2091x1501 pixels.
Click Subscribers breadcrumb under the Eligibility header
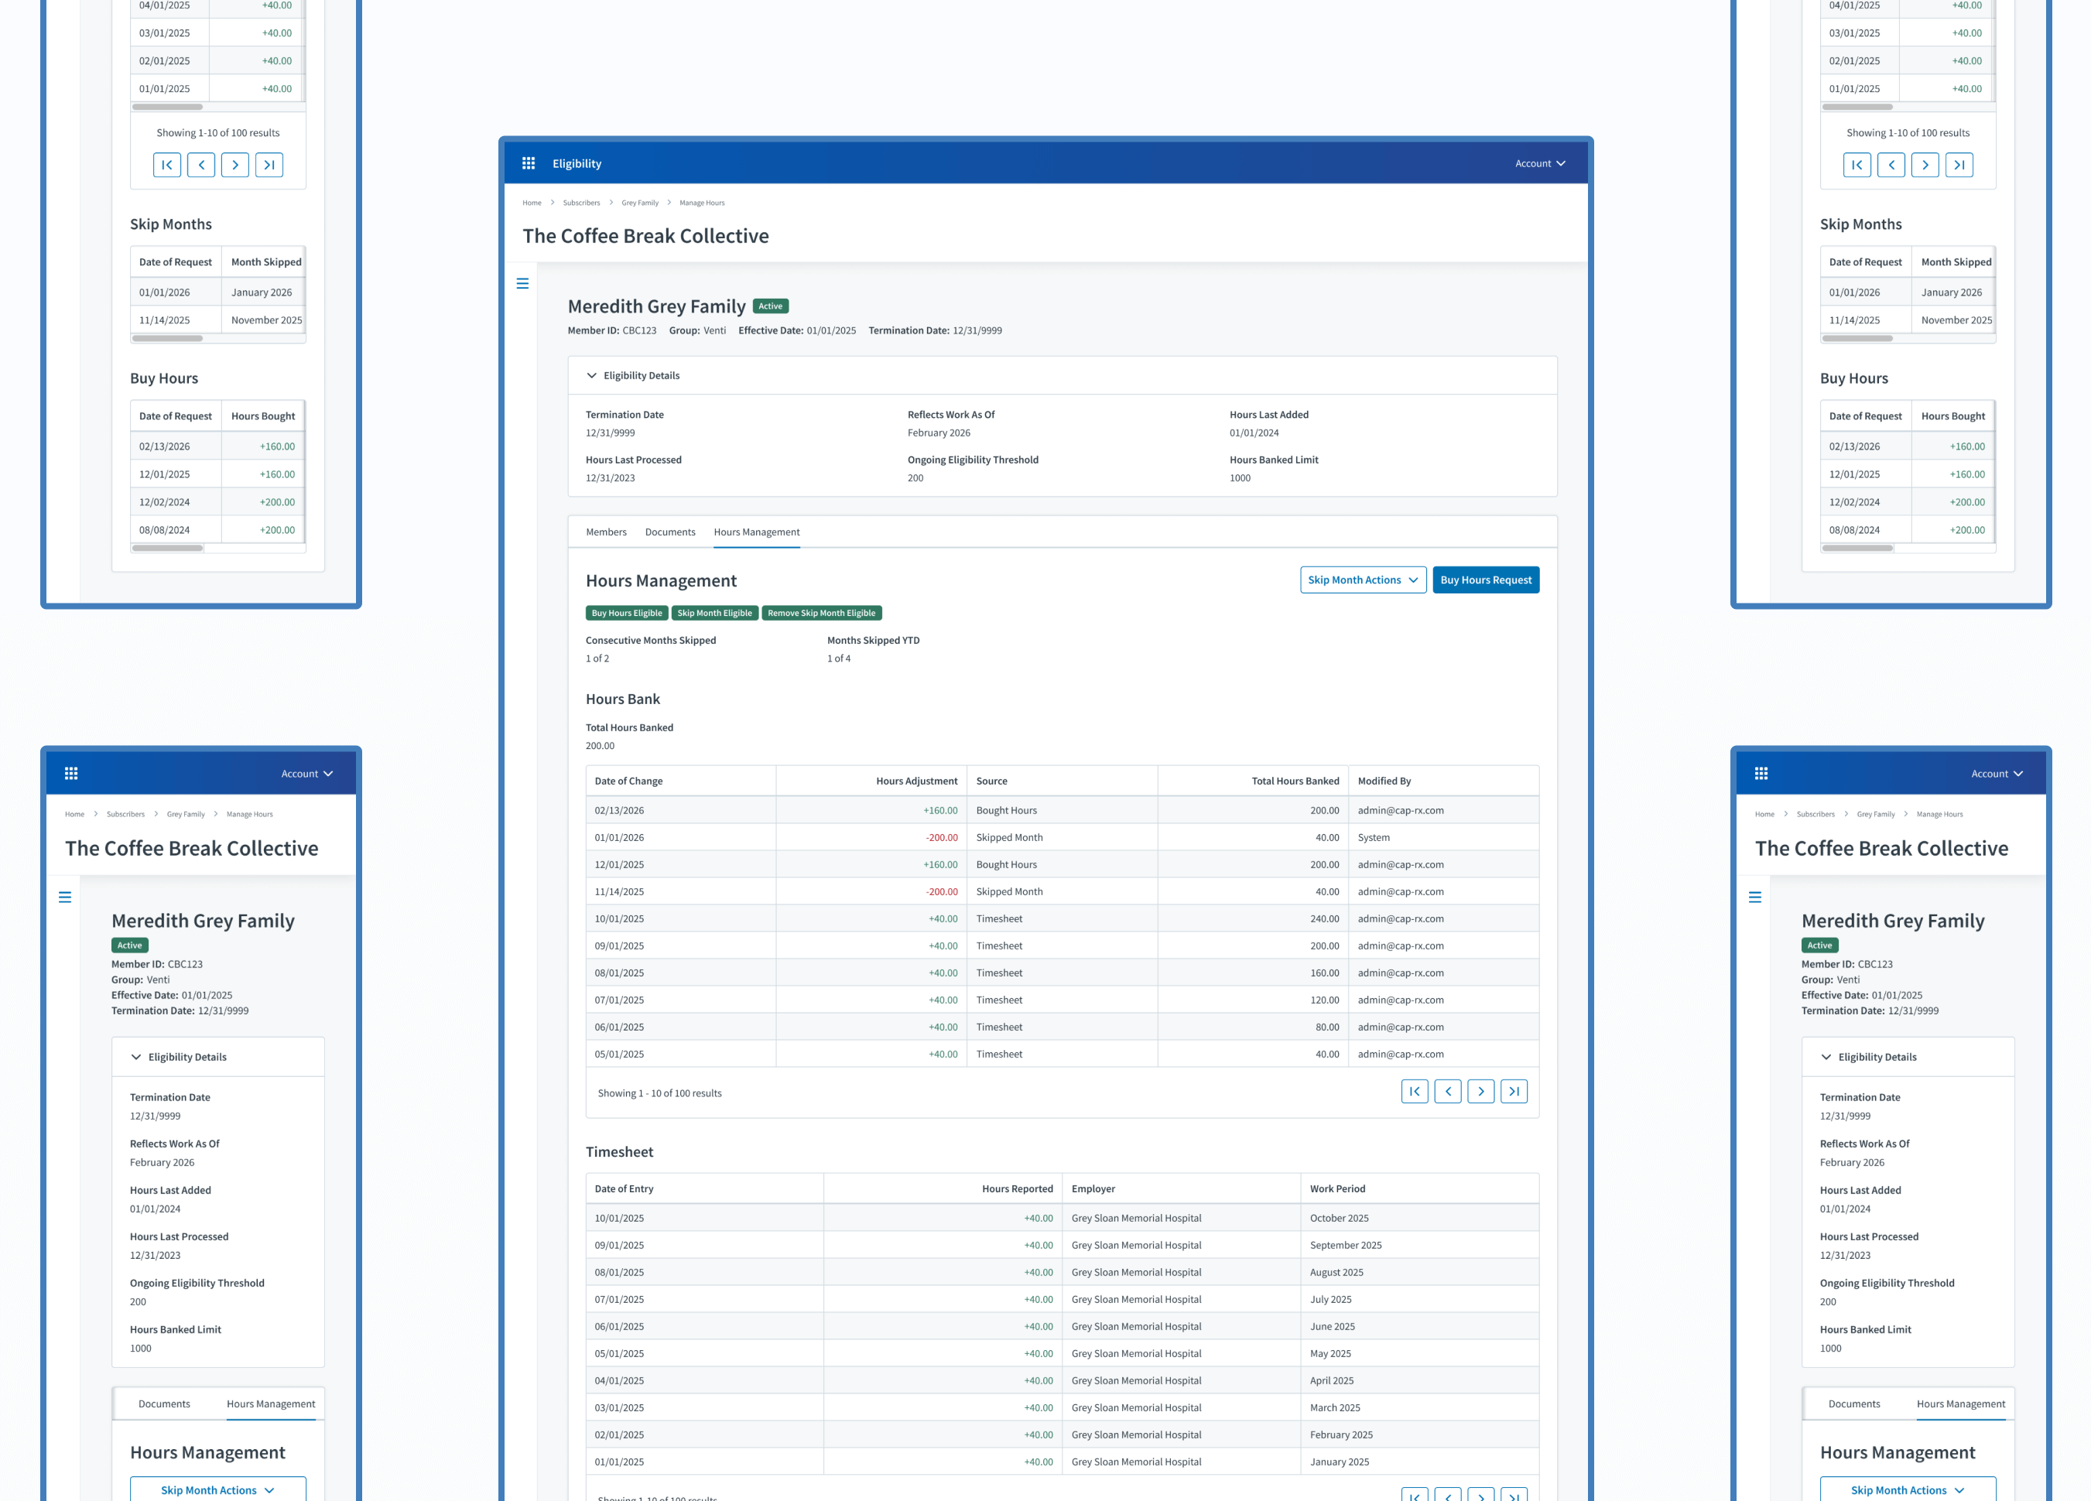581,203
